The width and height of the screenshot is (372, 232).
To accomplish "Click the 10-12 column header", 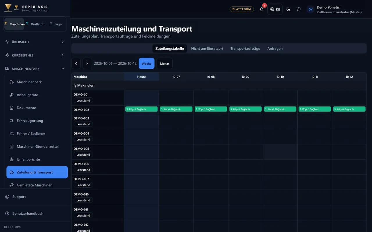I will (x=349, y=77).
